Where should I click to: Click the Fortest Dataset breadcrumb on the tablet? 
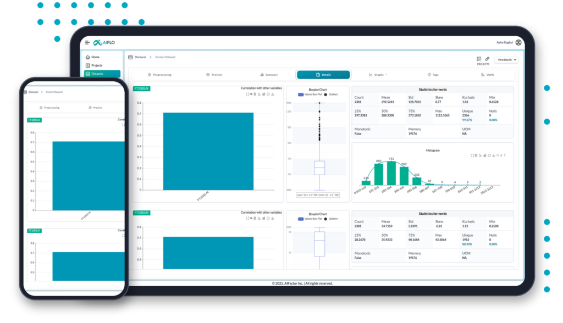[165, 57]
